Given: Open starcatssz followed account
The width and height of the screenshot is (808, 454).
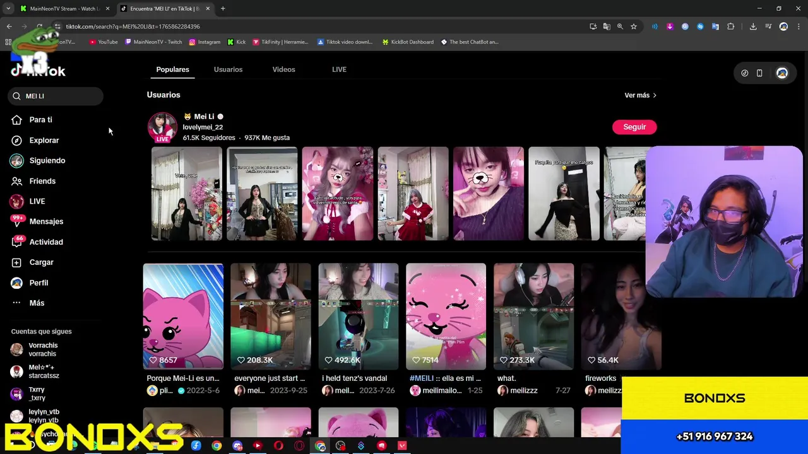Looking at the screenshot, I should [x=44, y=371].
